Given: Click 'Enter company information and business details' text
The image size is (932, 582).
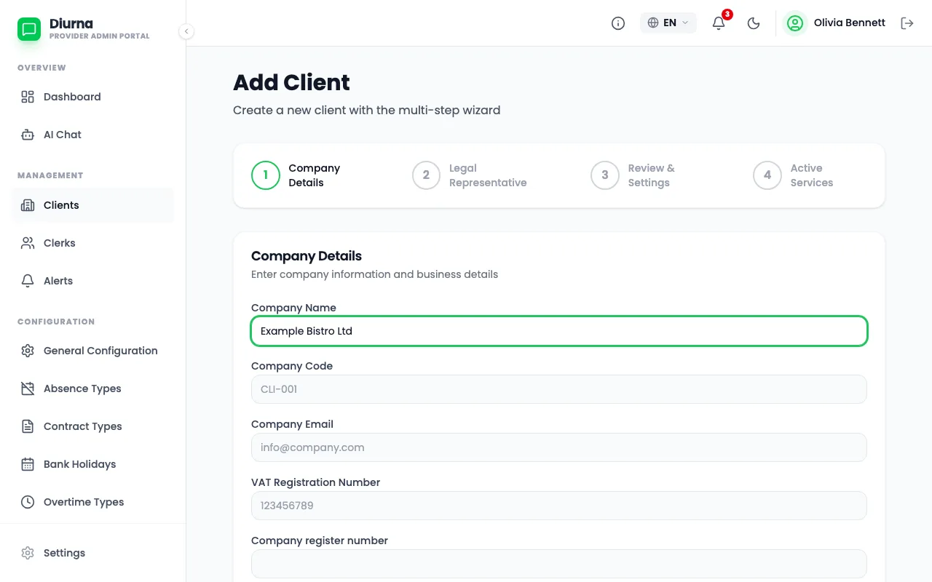Looking at the screenshot, I should coord(374,275).
